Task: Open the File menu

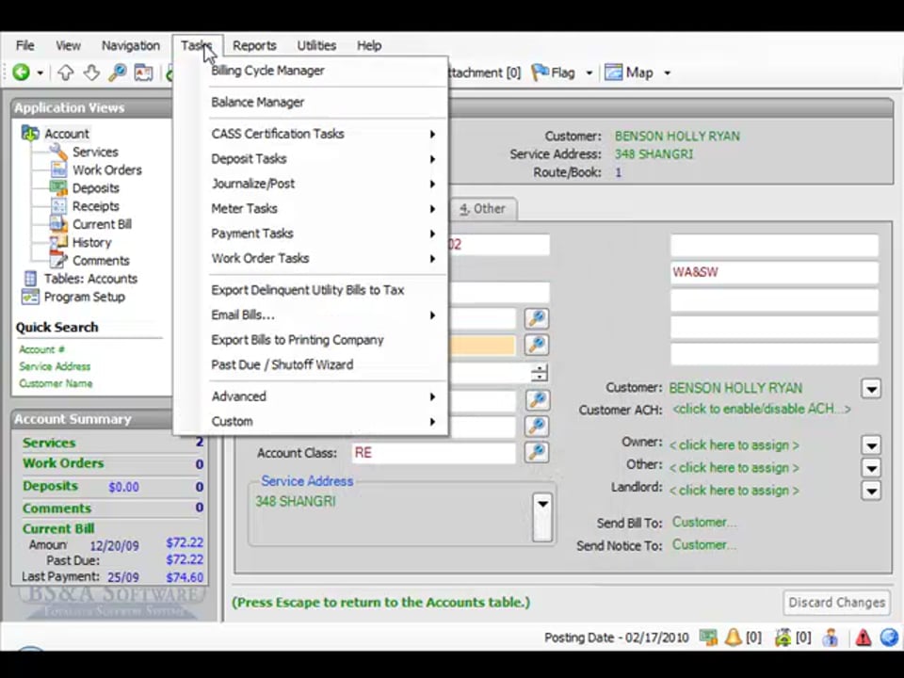Action: (x=24, y=45)
